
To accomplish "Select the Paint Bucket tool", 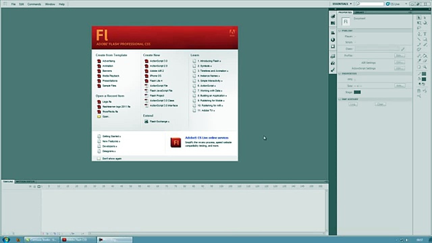I will tap(425, 56).
